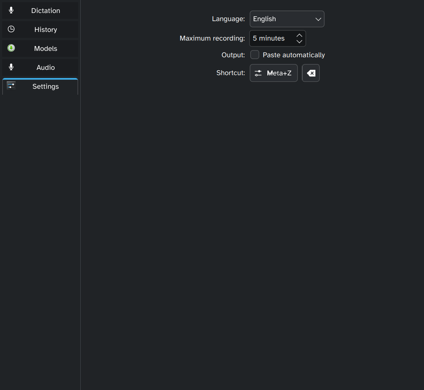Expand the Language chevron arrow
Image resolution: width=424 pixels, height=390 pixels.
pyautogui.click(x=318, y=19)
